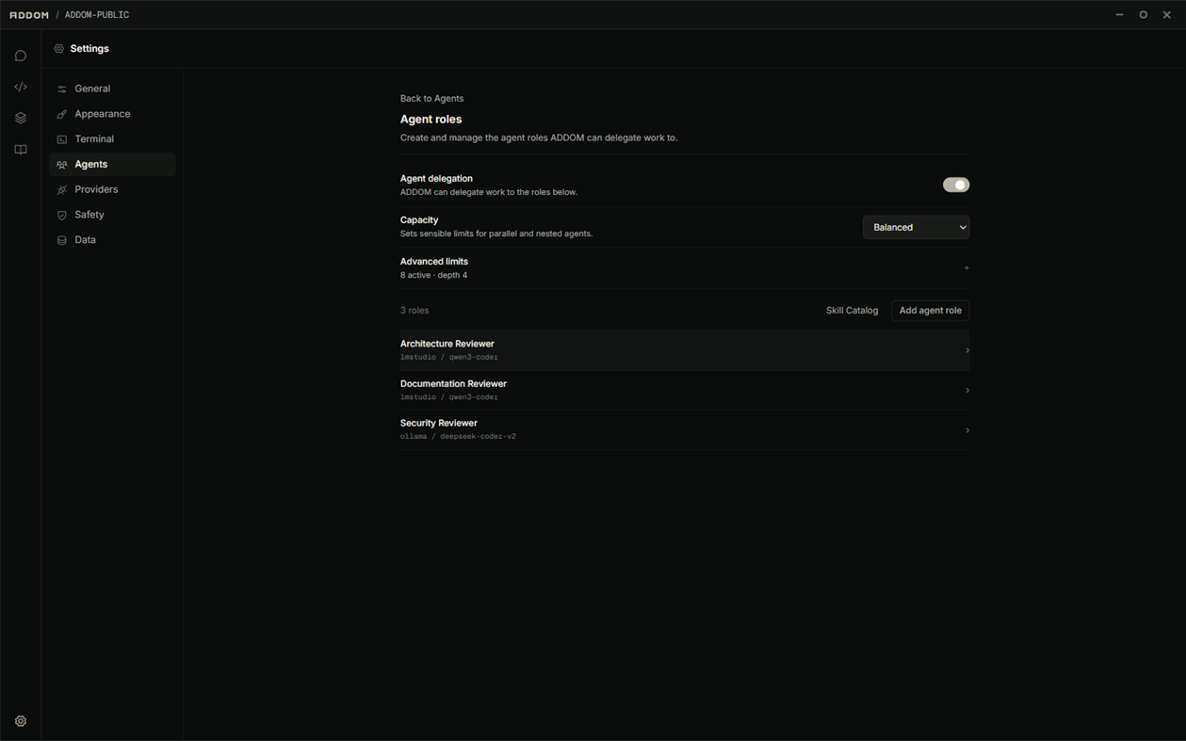Click the Agent roles heading
Screen dimensions: 1186x741
tap(431, 120)
